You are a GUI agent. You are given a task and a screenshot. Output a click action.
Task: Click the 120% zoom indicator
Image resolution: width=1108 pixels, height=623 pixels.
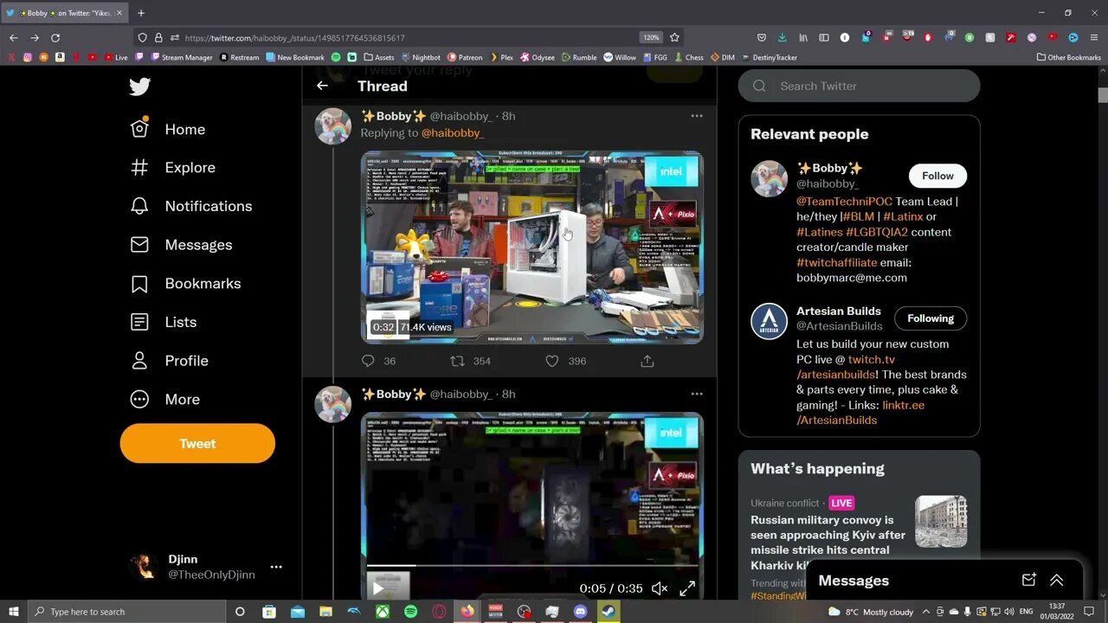click(x=651, y=37)
